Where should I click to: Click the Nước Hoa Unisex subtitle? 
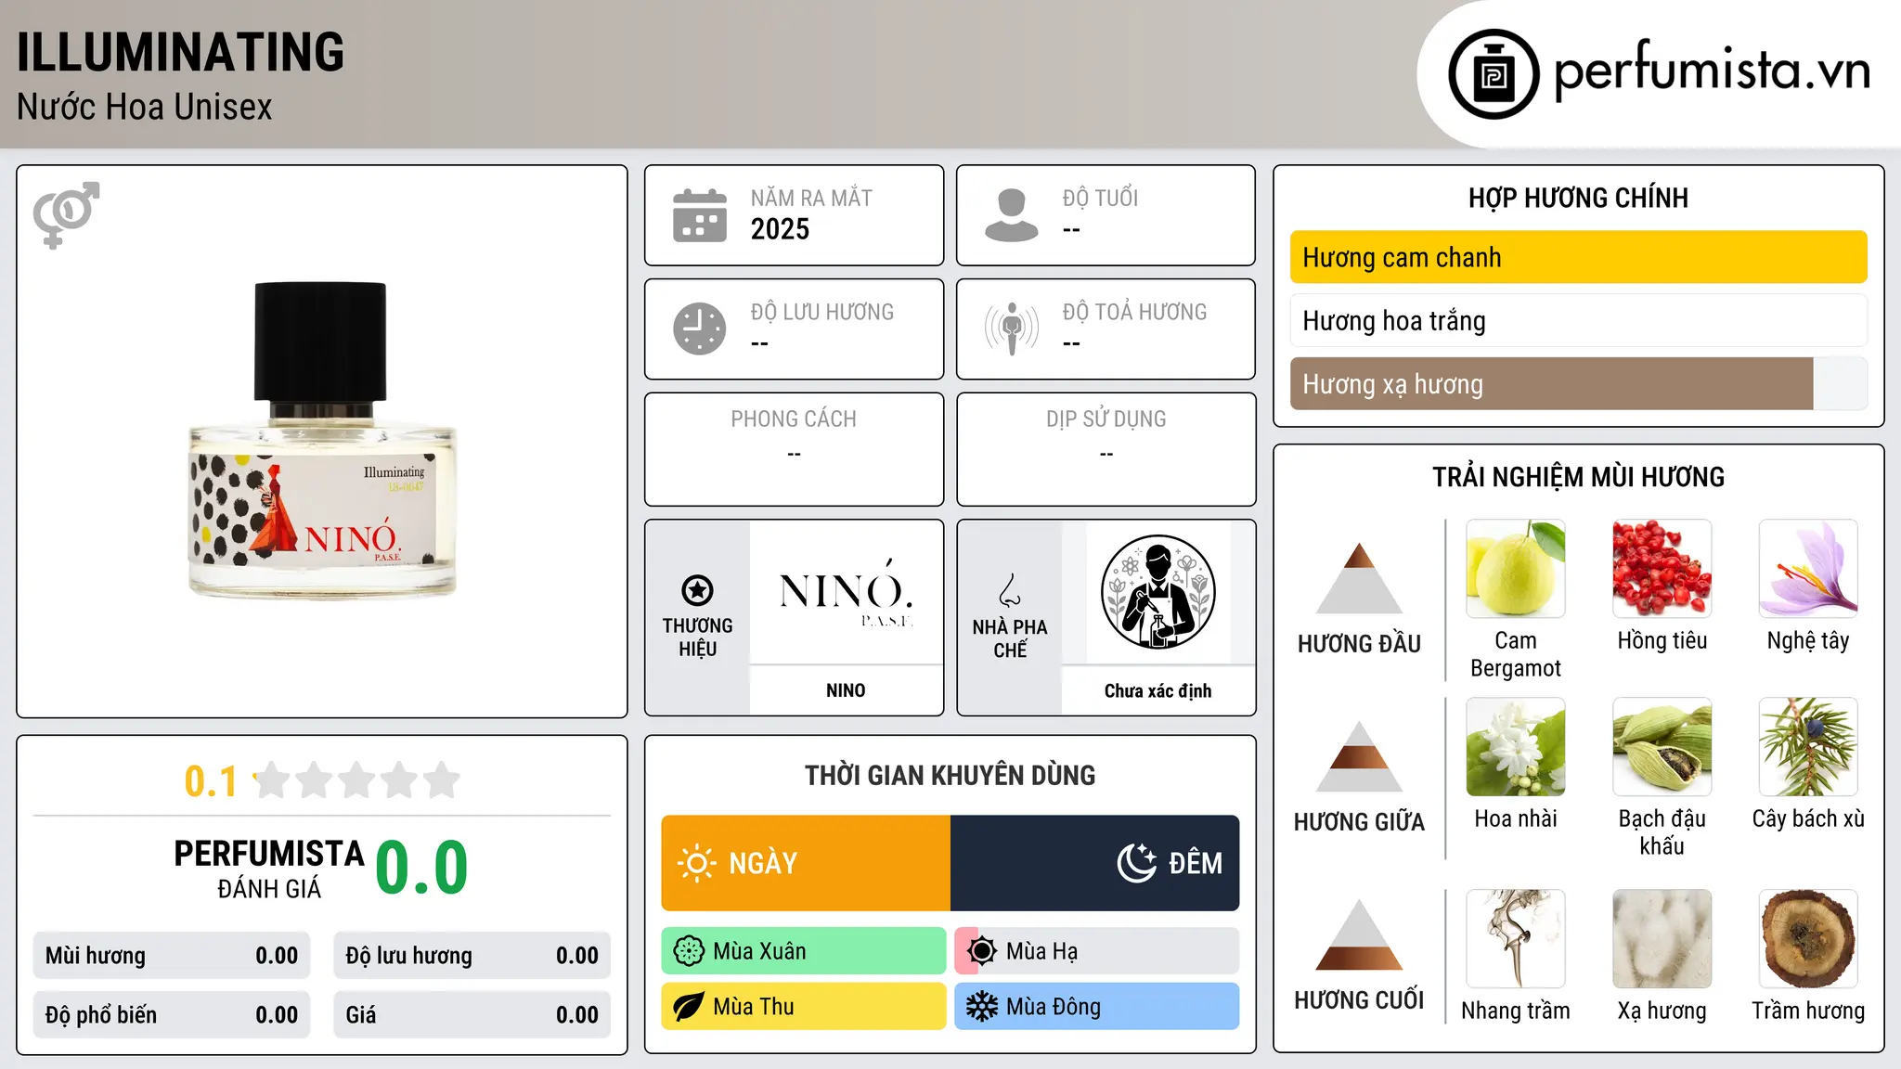[145, 107]
